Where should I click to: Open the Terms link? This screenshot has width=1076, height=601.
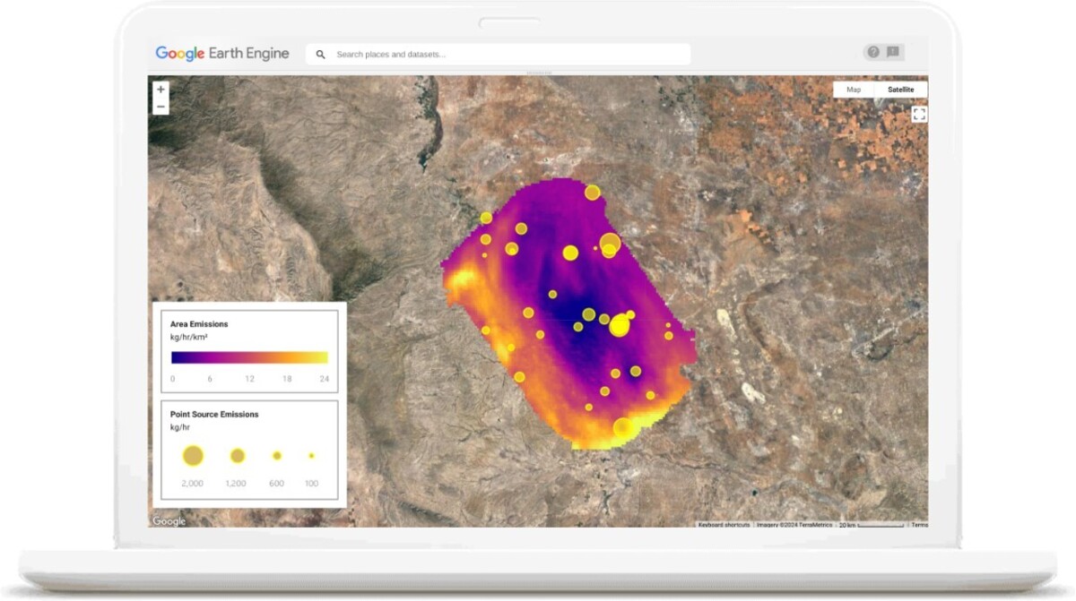point(919,524)
